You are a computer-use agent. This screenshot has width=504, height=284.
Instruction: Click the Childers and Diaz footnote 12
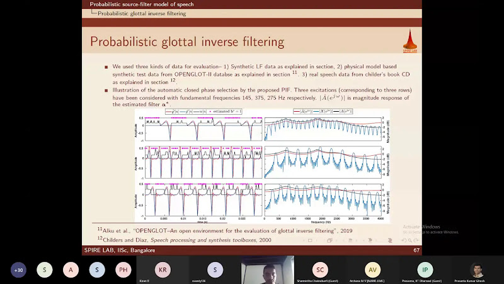[x=185, y=240]
